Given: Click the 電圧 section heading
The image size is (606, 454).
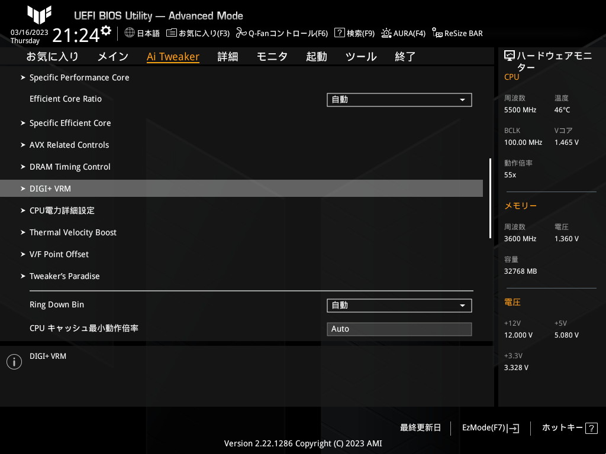Looking at the screenshot, I should click(512, 302).
